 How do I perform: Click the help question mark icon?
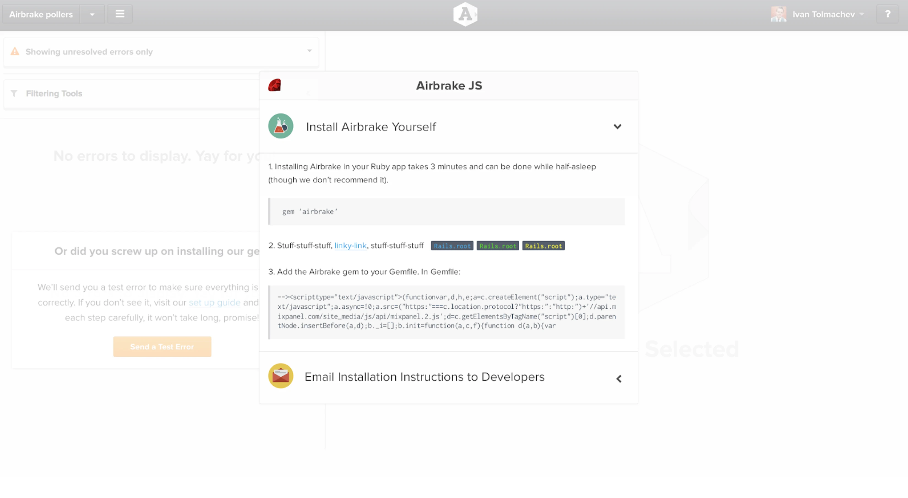(888, 14)
